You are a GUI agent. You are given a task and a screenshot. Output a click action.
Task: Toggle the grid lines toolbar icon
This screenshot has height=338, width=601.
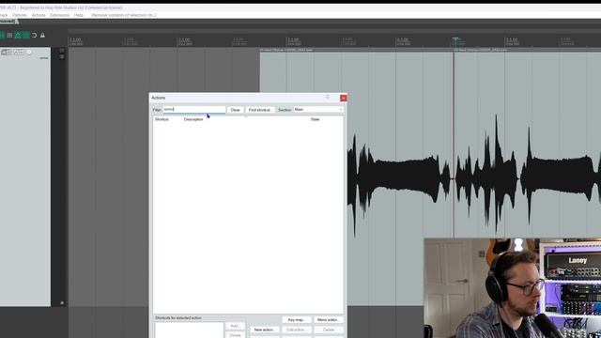(x=9, y=36)
